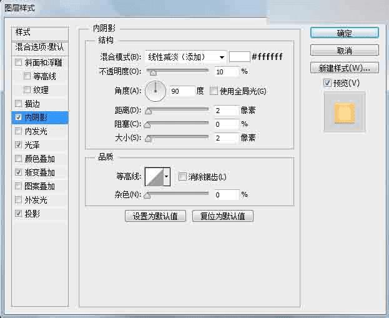This screenshot has width=389, height=318.
Task: Toggle the 预览 preview checkbox
Action: [327, 83]
